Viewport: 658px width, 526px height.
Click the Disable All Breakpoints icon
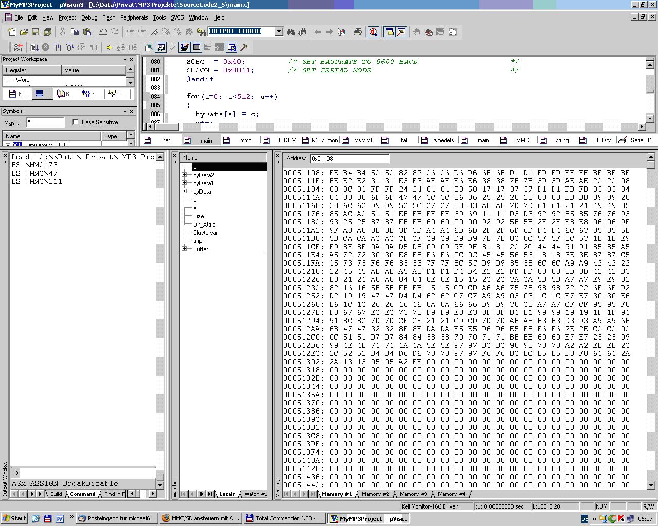coord(453,32)
